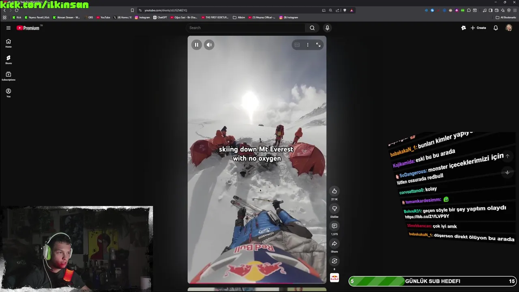Viewport: 519px width, 292px height.
Task: Focus the YouTube Search field
Action: point(246,28)
